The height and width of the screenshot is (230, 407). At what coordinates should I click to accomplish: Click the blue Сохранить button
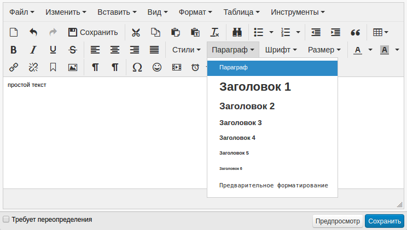coord(385,221)
